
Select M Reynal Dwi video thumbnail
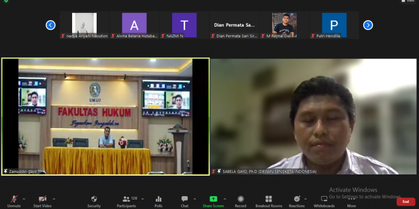(x=284, y=25)
